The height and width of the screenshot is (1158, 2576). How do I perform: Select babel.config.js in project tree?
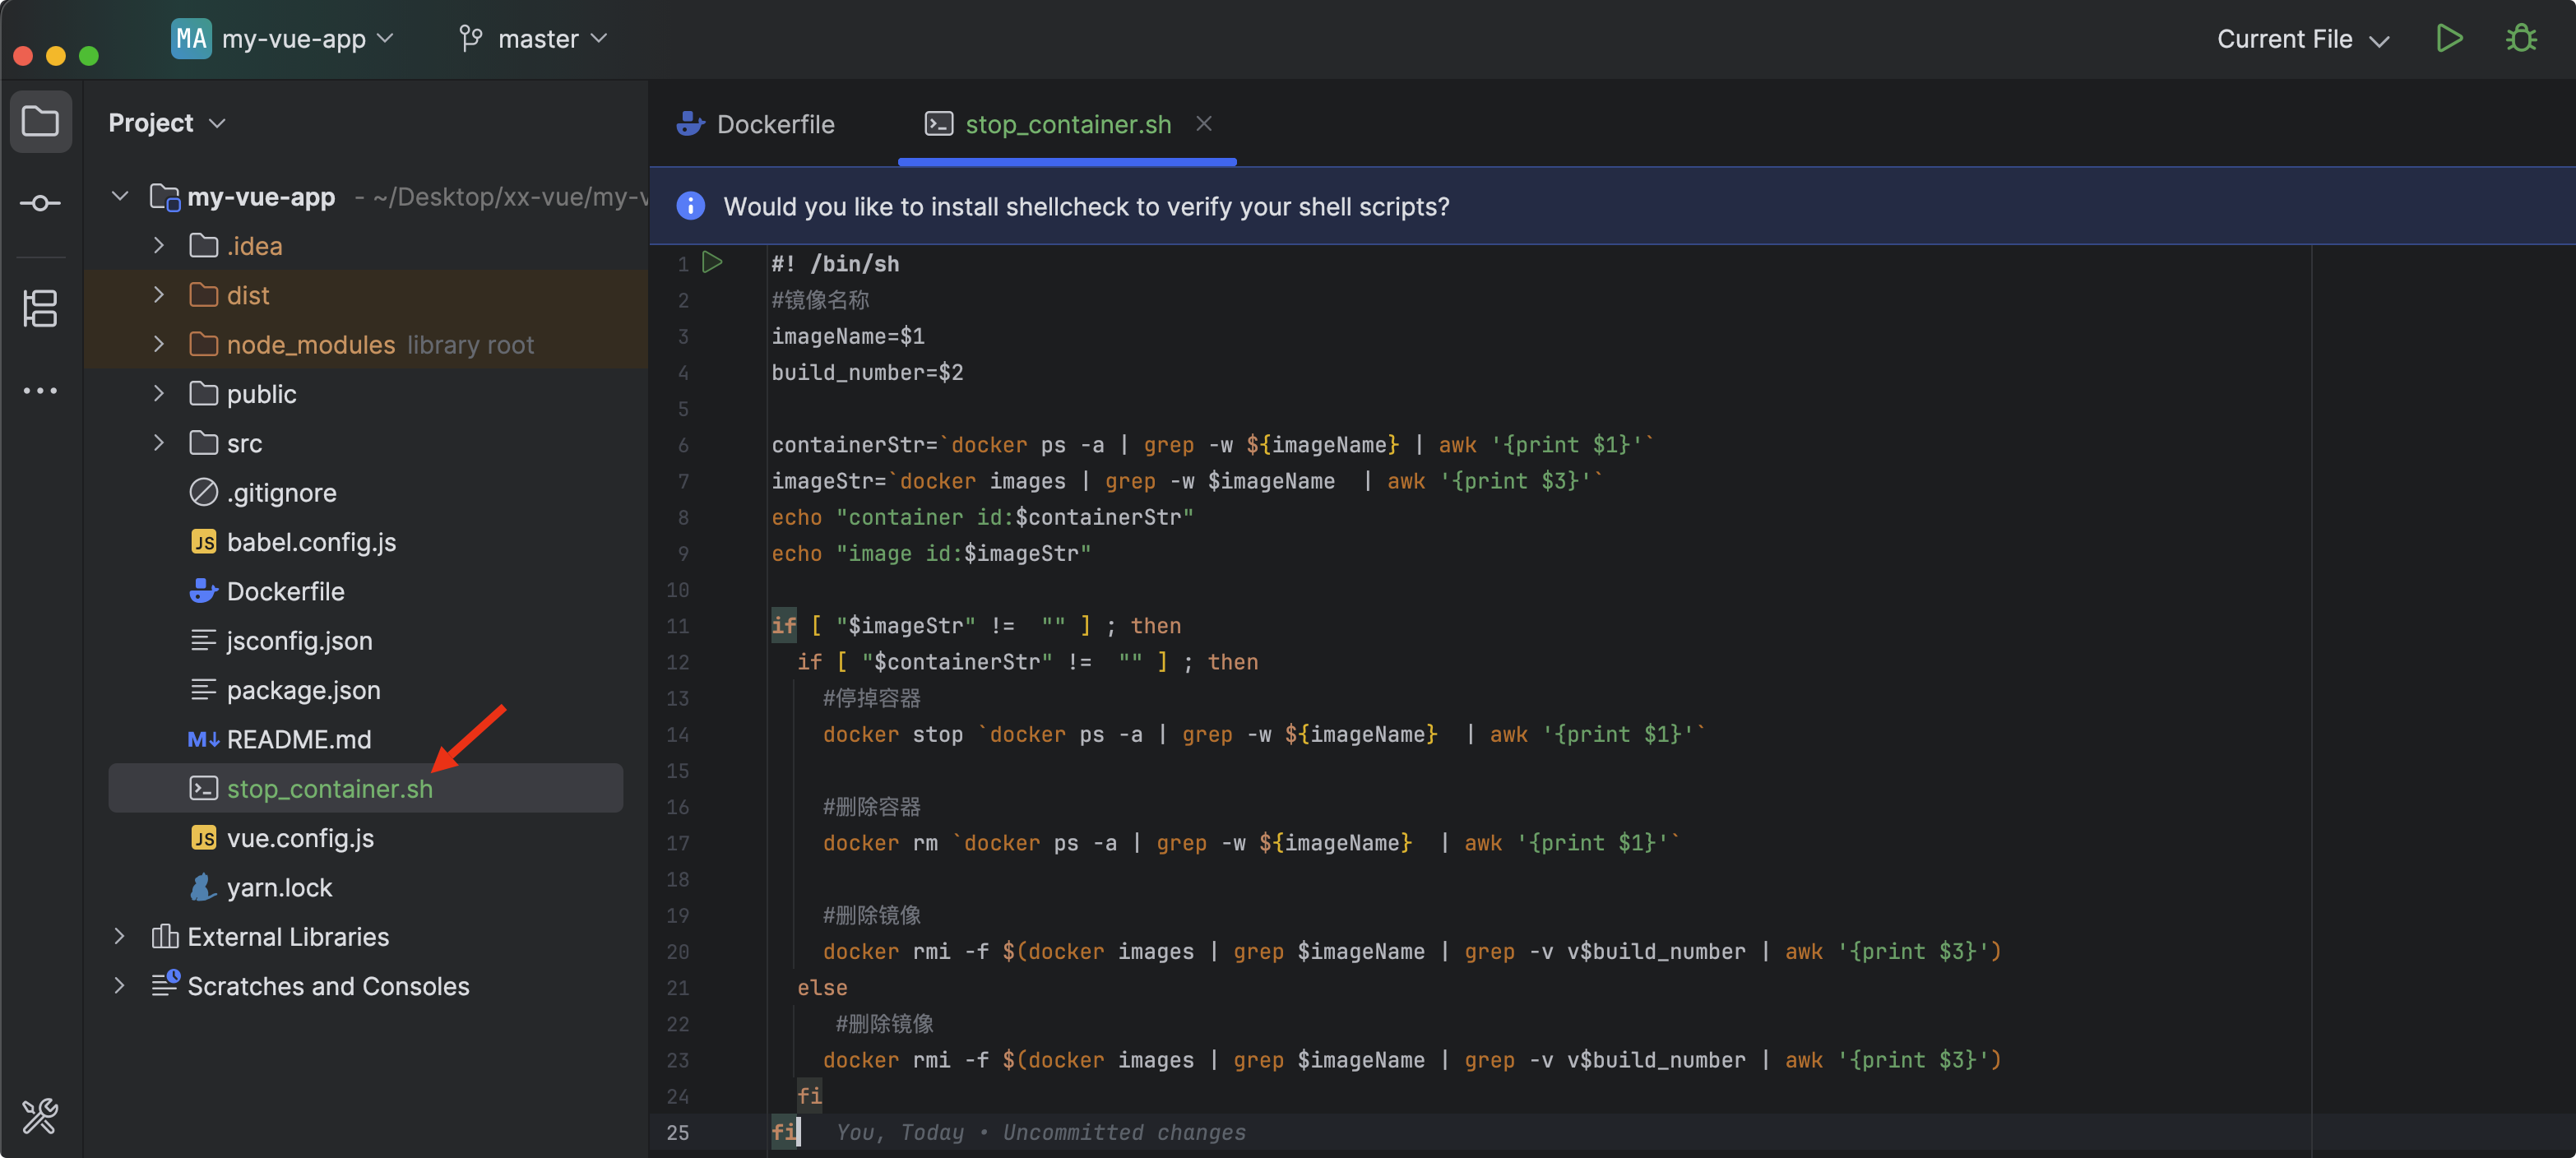311,542
